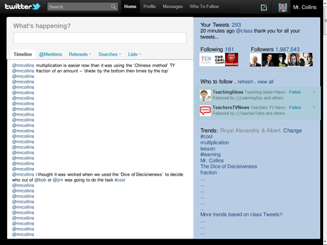This screenshot has width=327, height=245.
Task: Open the fraction trend
Action: pos(209,172)
